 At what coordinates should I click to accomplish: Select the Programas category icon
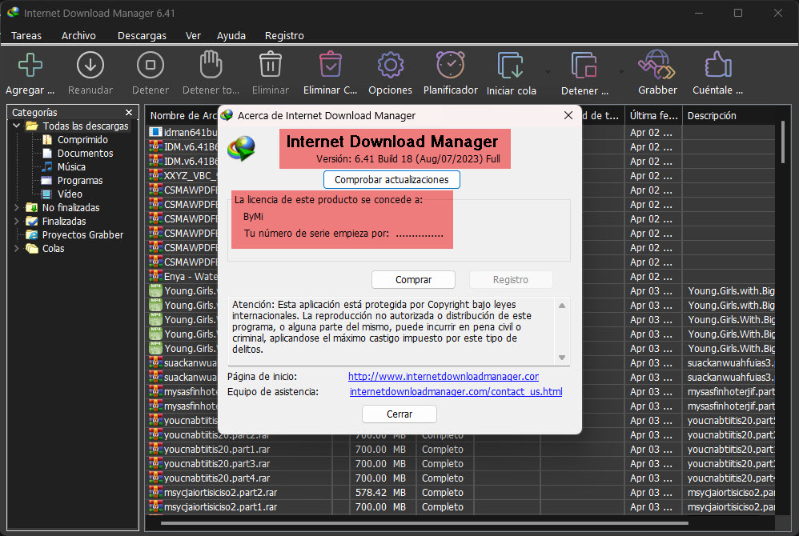(x=47, y=181)
